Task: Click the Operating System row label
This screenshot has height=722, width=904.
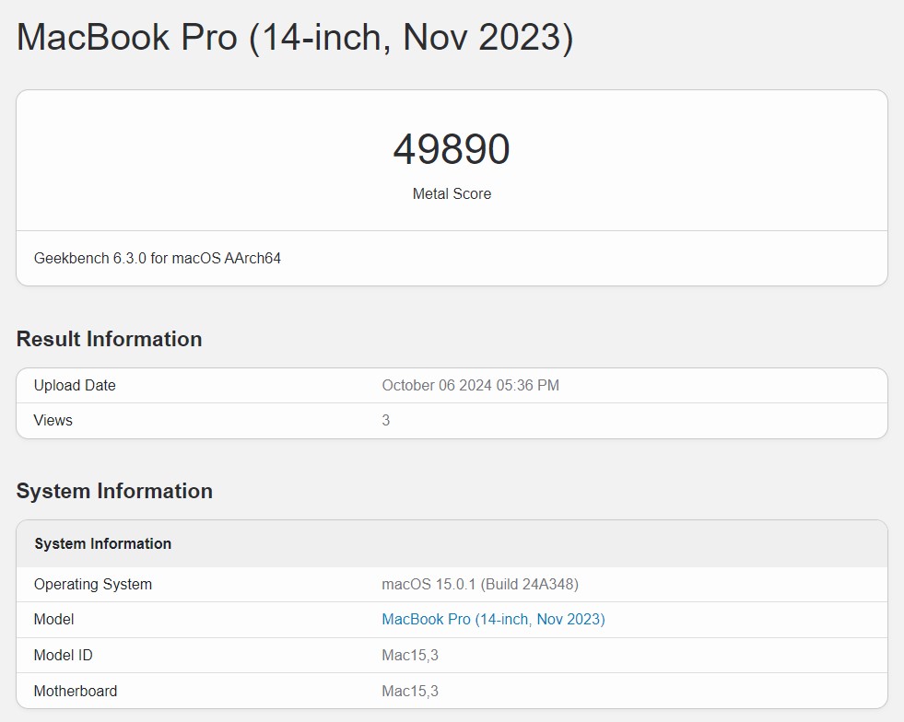Action: (x=93, y=584)
